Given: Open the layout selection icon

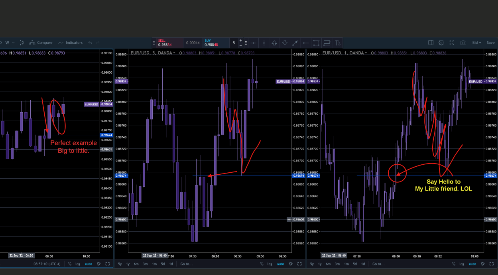Looking at the screenshot, I should point(431,43).
